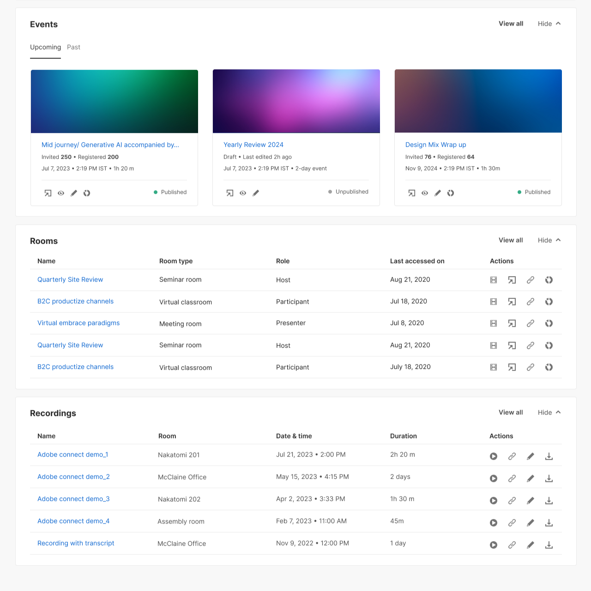View all recordings

[x=511, y=412]
